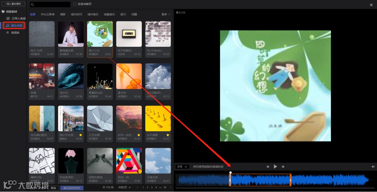377x192 pixels.
Task: Select the 是与非 jellyfish thumbnail
Action: point(129,76)
